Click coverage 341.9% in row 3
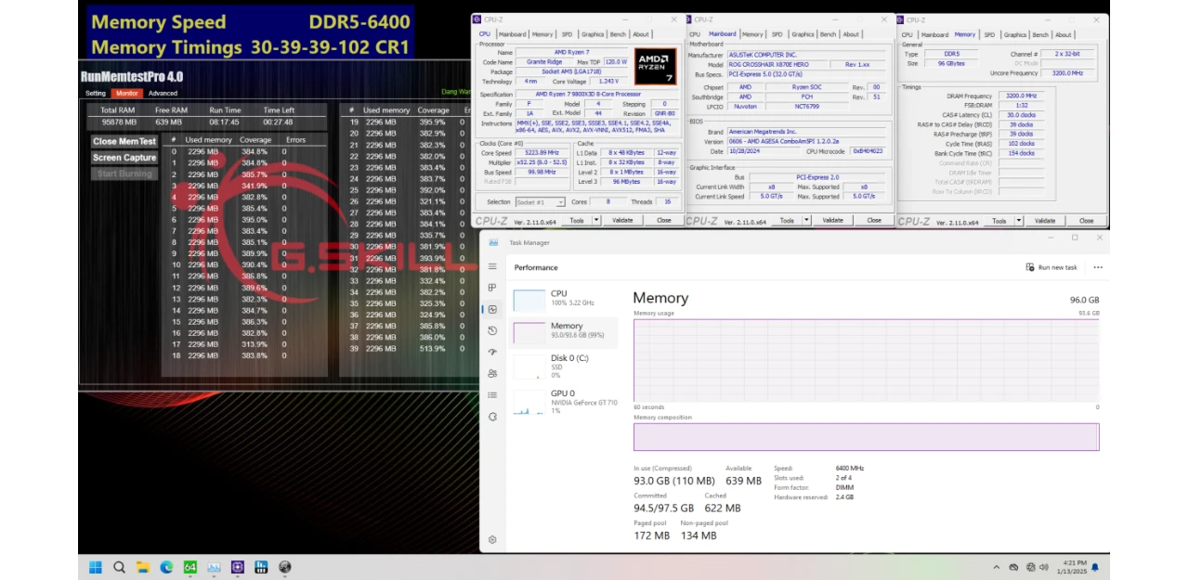The height and width of the screenshot is (580, 1189). [x=255, y=186]
